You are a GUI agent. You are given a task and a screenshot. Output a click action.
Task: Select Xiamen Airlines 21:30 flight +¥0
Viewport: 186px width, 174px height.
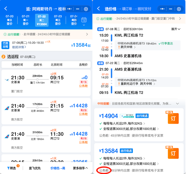pos(46,83)
